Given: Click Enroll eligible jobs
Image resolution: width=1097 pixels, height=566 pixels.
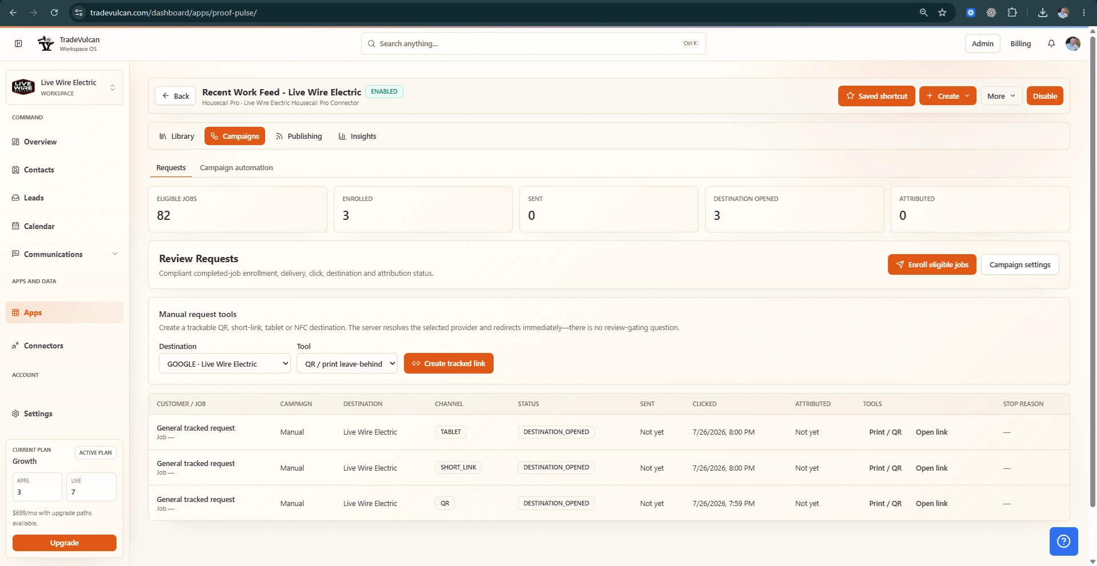Looking at the screenshot, I should click(x=932, y=264).
